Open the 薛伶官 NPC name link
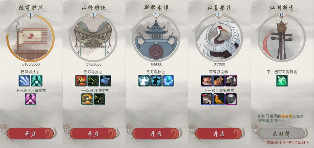 (x=287, y=116)
